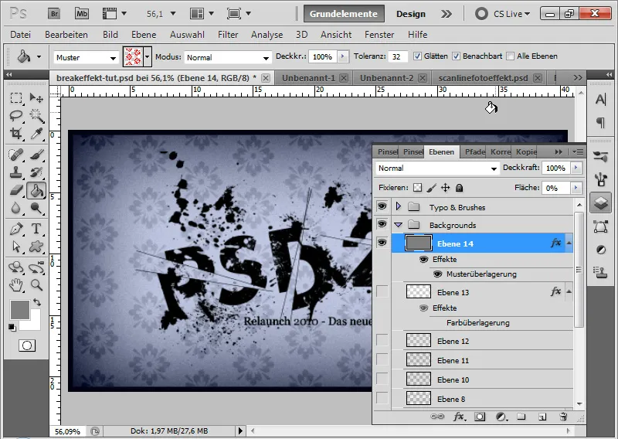Switch to the Pfade tab
The width and height of the screenshot is (618, 439).
point(474,151)
